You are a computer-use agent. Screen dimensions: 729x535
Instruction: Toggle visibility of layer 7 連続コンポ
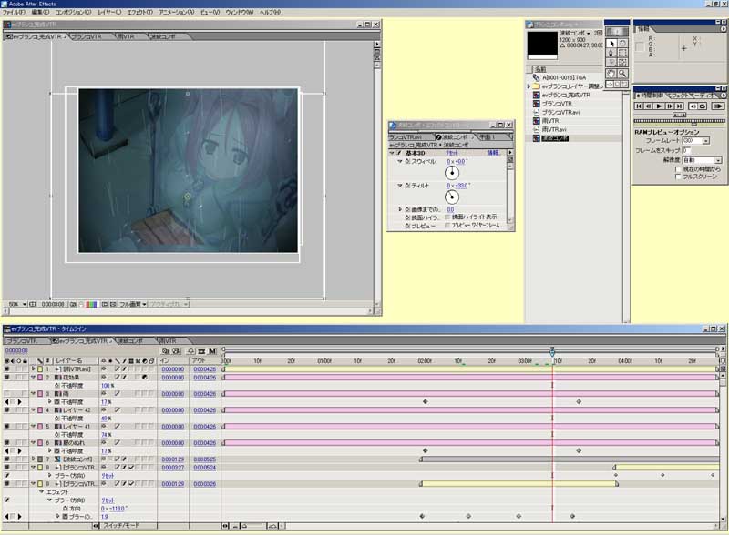coord(6,459)
